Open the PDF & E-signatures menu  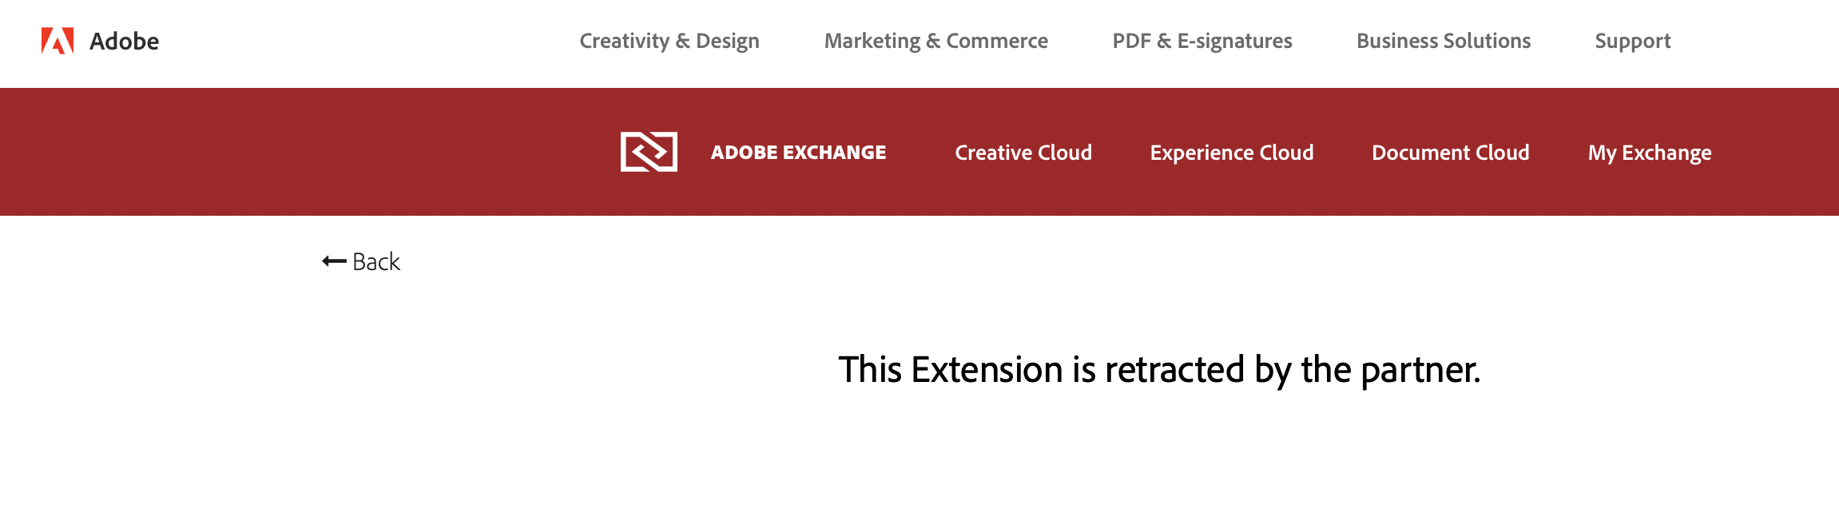[x=1202, y=41]
